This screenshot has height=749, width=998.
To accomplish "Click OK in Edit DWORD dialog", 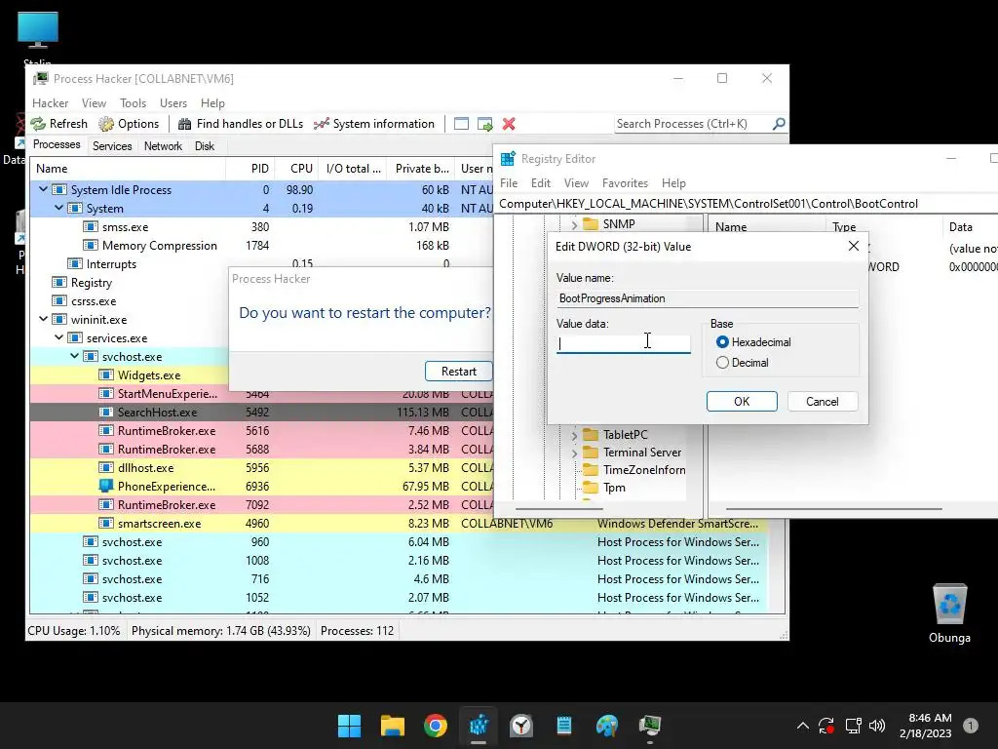I will [742, 401].
